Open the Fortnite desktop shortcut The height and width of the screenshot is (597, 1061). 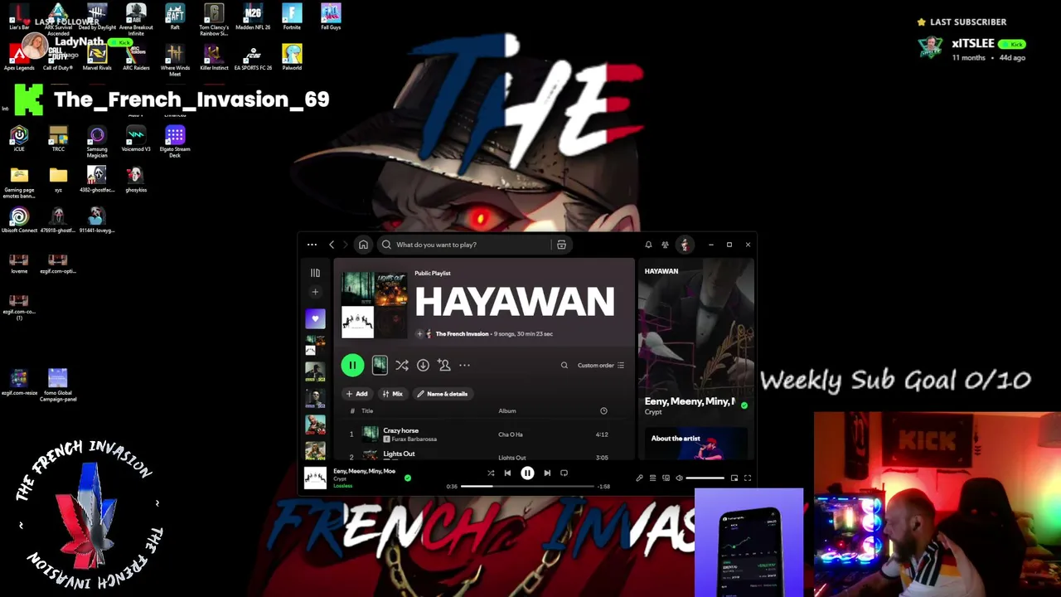click(292, 17)
